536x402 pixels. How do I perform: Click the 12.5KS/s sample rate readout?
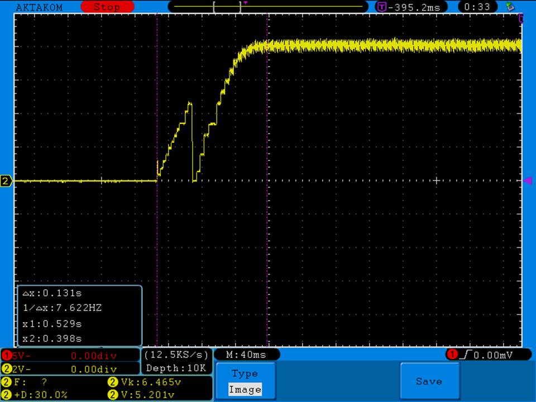coord(176,355)
